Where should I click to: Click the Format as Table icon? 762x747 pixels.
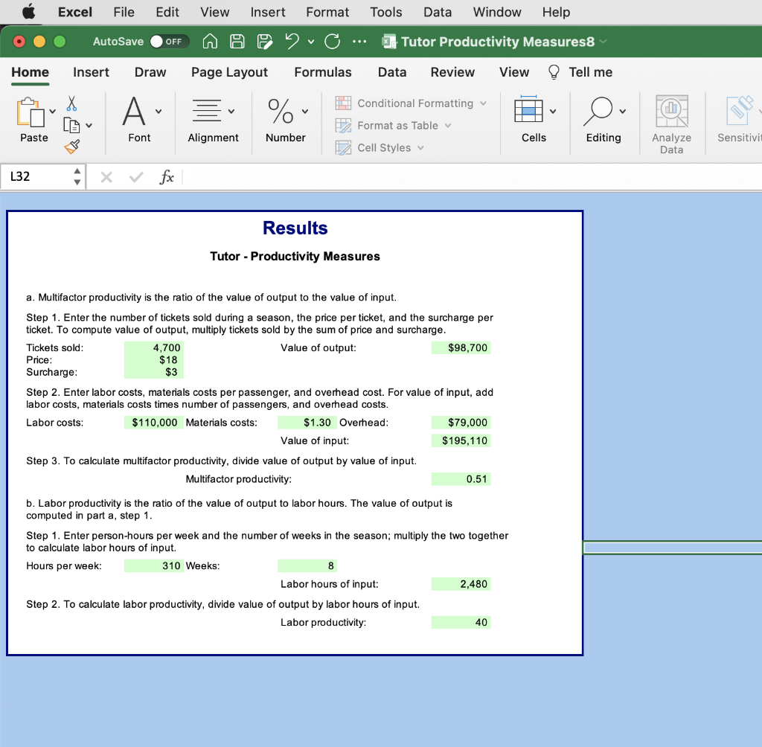(x=344, y=126)
